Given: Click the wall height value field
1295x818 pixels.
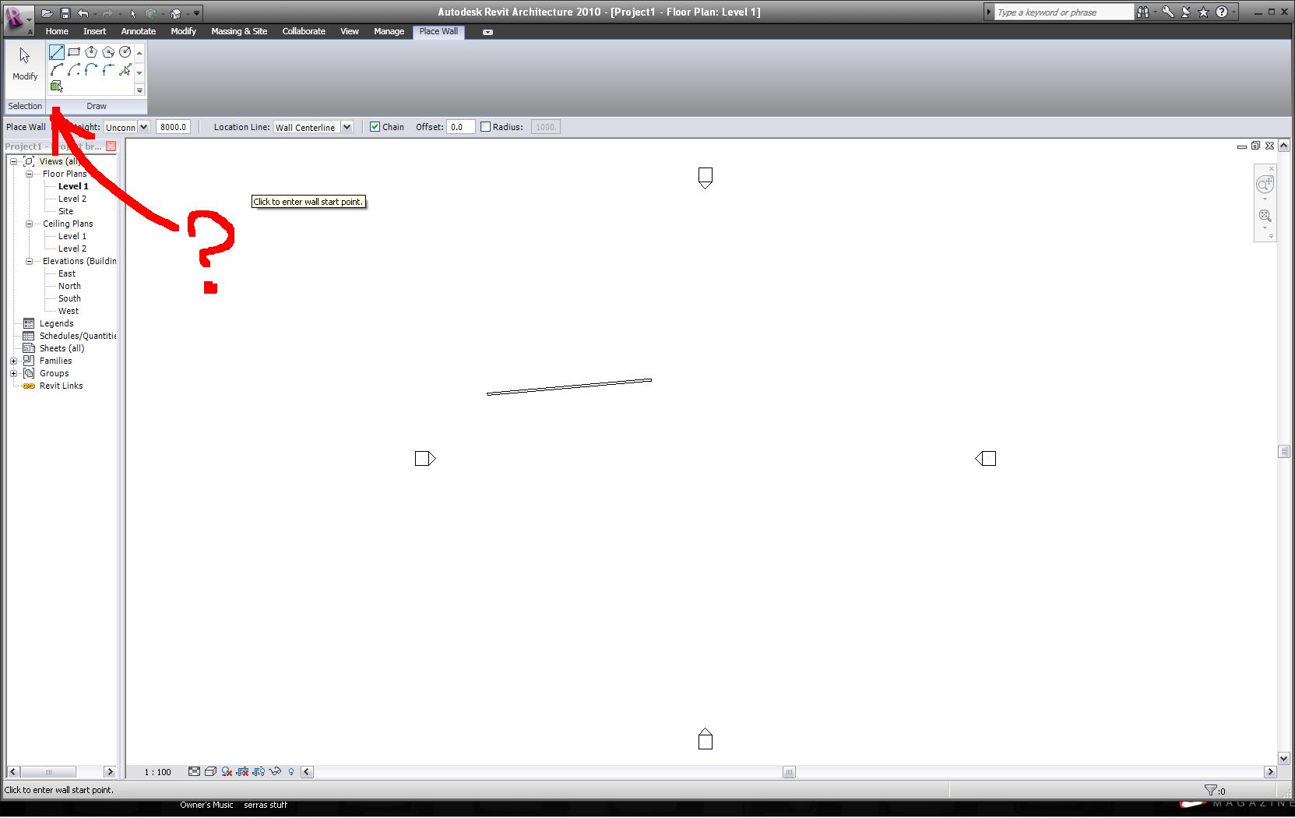Looking at the screenshot, I should tap(173, 127).
